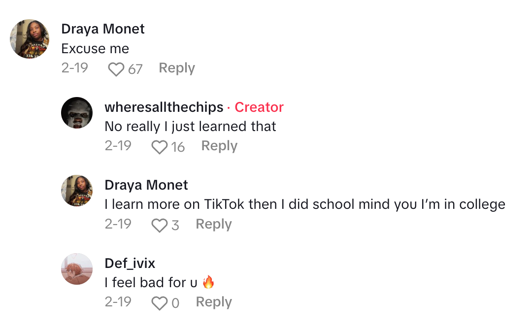This screenshot has width=529, height=331.
Task: Open wheresallthechips profile picture
Action: [x=77, y=113]
